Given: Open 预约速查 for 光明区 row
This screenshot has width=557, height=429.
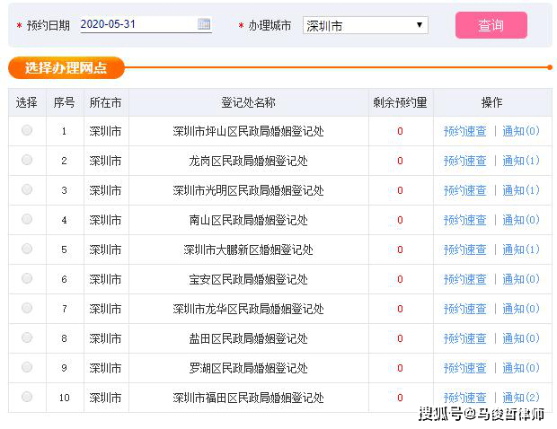Looking at the screenshot, I should click(x=465, y=190).
